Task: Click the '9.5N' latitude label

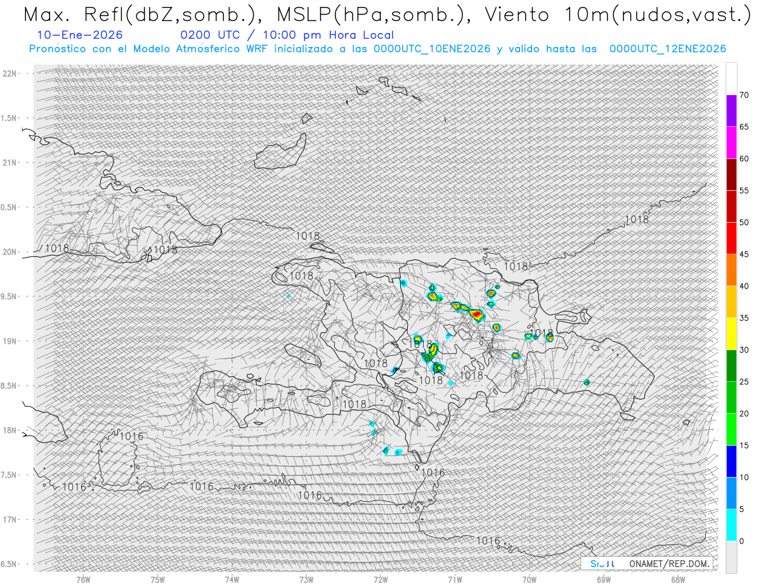Action: (9, 296)
